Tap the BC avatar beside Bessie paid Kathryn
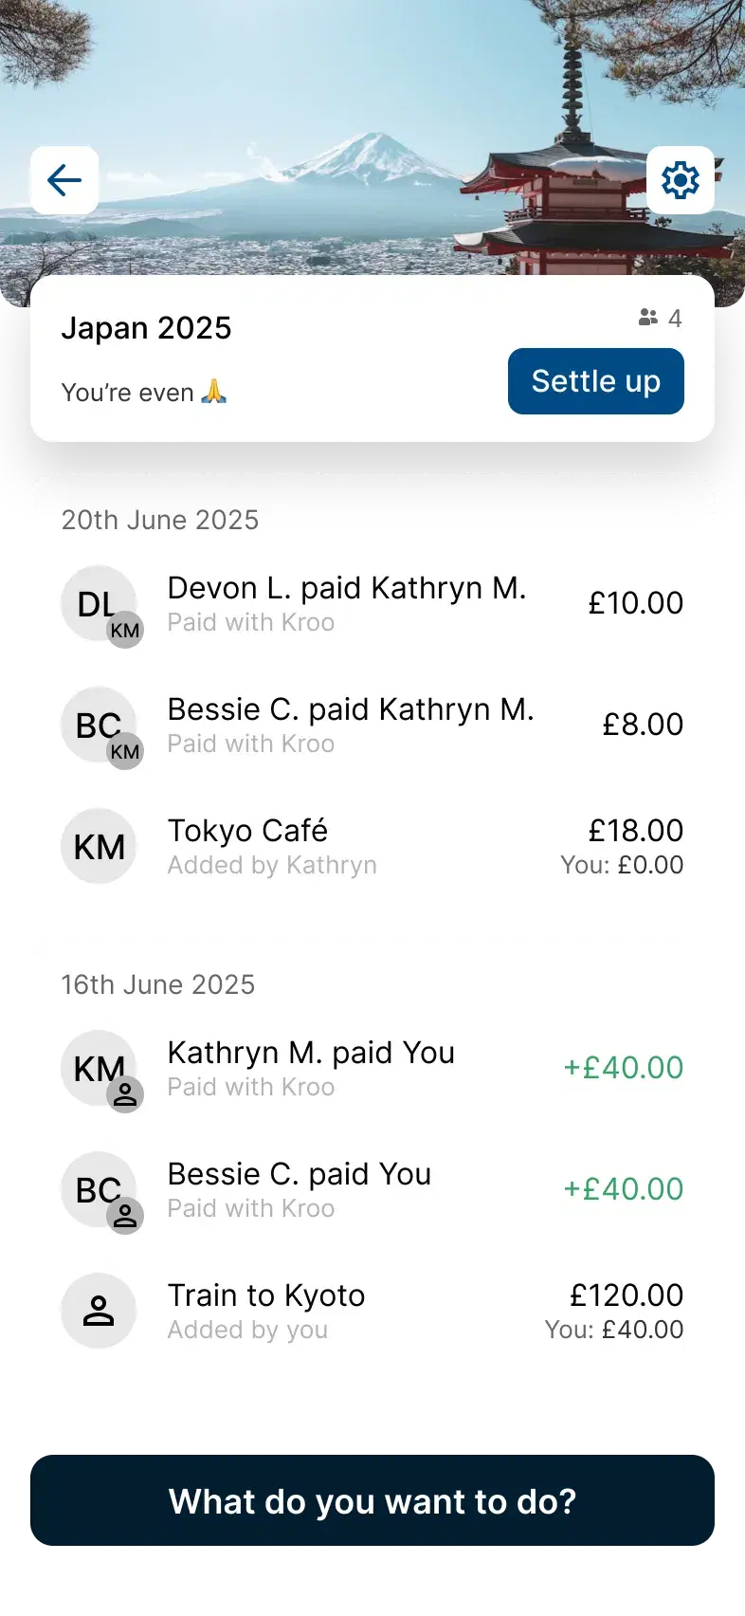The image size is (745, 1616). [100, 725]
